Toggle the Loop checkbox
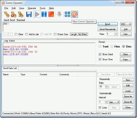The height and width of the screenshot is (118, 137). pyautogui.click(x=100, y=108)
